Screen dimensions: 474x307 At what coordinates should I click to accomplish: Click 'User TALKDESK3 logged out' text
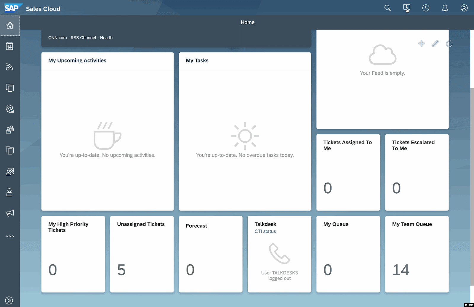(279, 276)
